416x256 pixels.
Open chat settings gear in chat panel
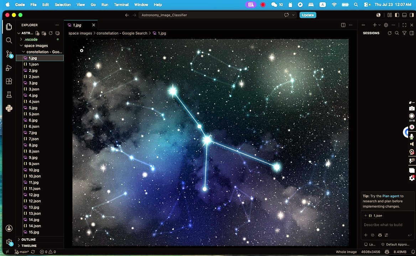(386, 25)
